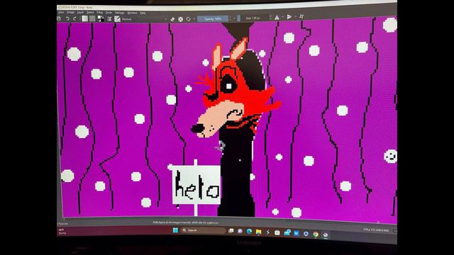Screen dimensions: 454x255
Task: Toggle wrap around mode
Action: (301, 16)
